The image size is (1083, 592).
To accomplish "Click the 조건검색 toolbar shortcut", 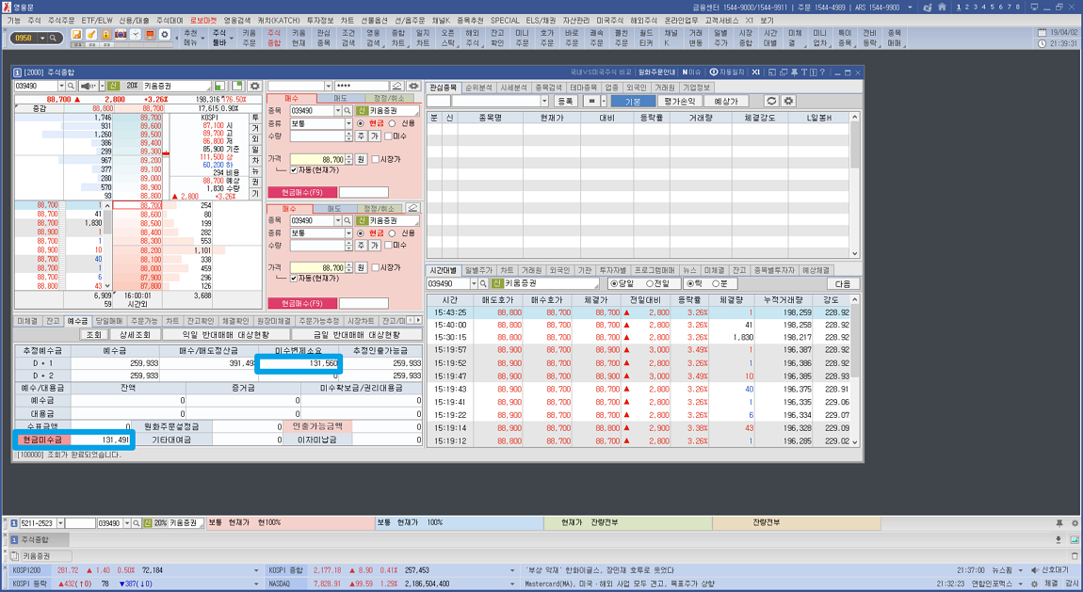I will click(x=348, y=38).
